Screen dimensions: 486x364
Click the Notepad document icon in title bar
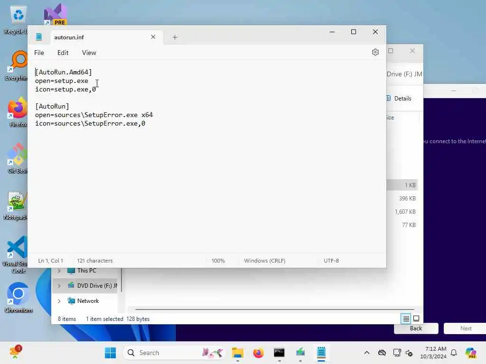(x=39, y=37)
